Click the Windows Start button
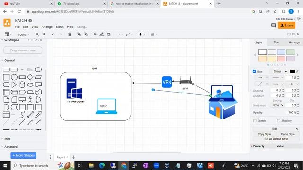The image size is (303, 170). [x=5, y=166]
